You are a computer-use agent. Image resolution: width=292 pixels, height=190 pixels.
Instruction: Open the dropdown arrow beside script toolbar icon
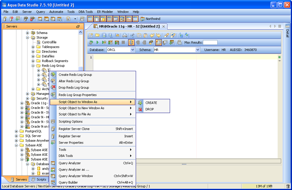click(75, 19)
